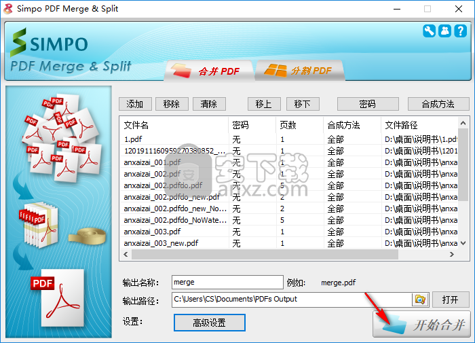Select anxaizai_003.pdf in the list
475x343 pixels.
point(289,232)
